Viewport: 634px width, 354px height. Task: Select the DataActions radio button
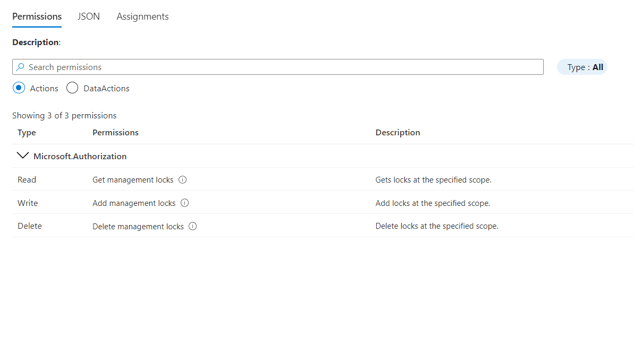point(72,88)
